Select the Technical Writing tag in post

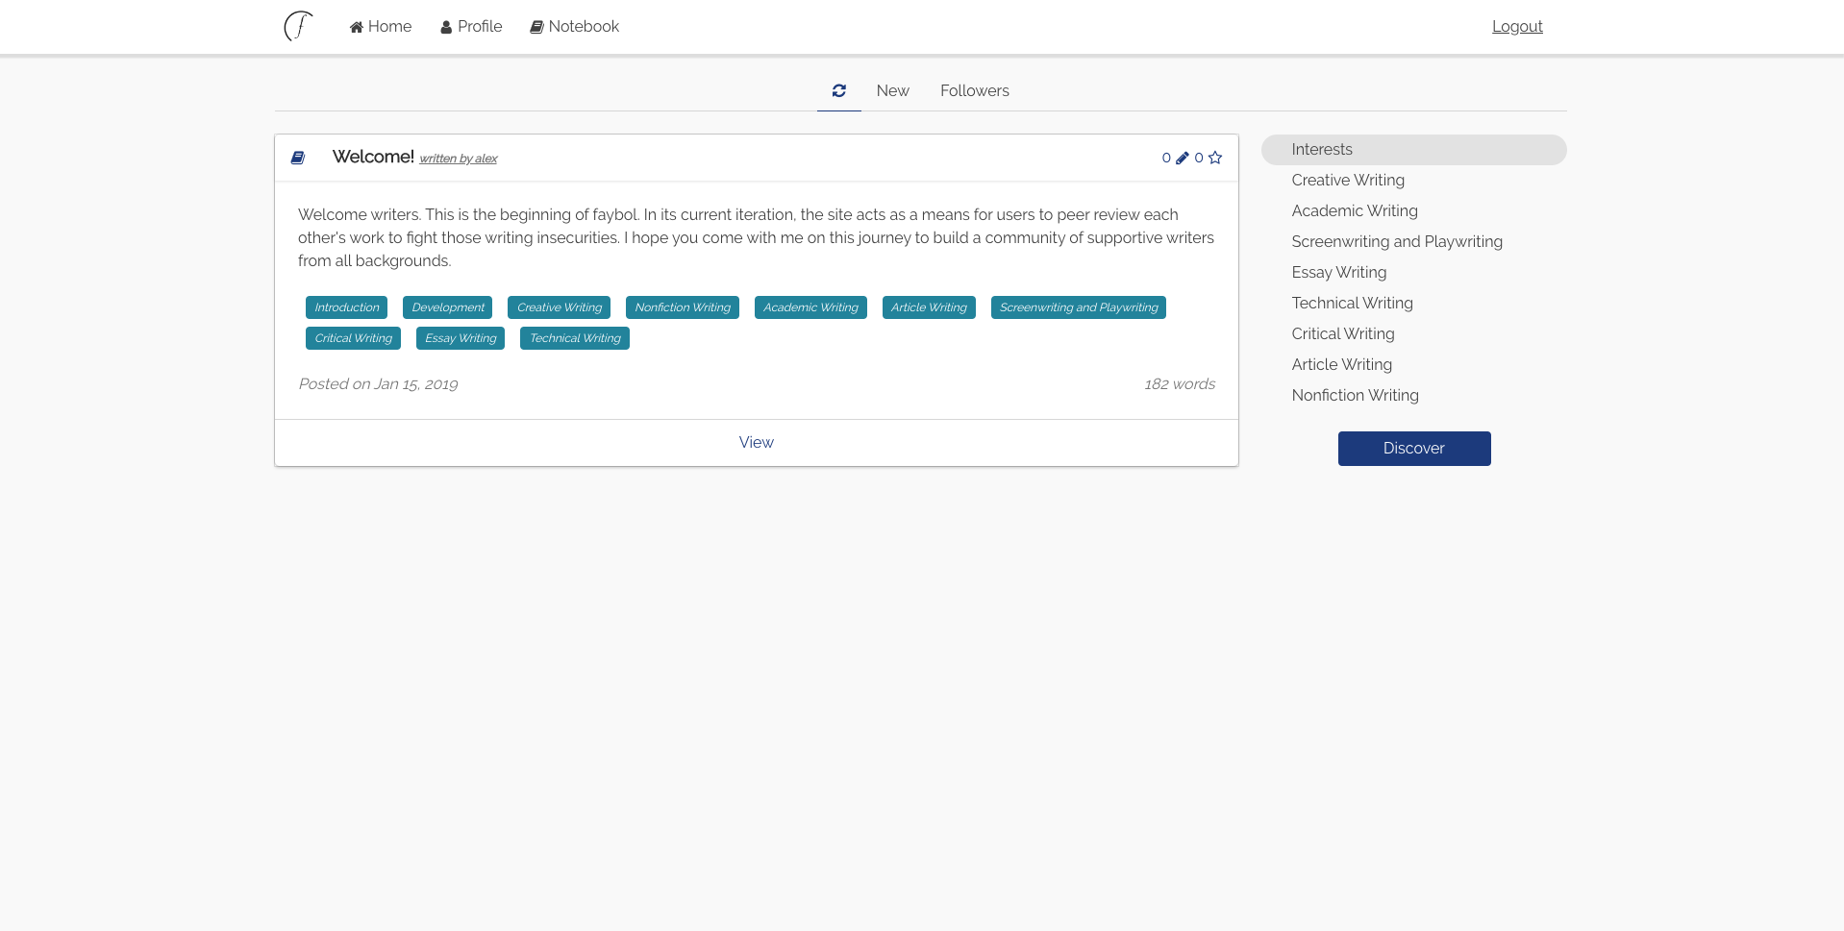(575, 338)
